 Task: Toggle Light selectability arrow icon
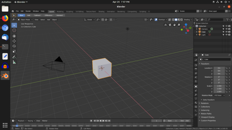click(x=224, y=35)
